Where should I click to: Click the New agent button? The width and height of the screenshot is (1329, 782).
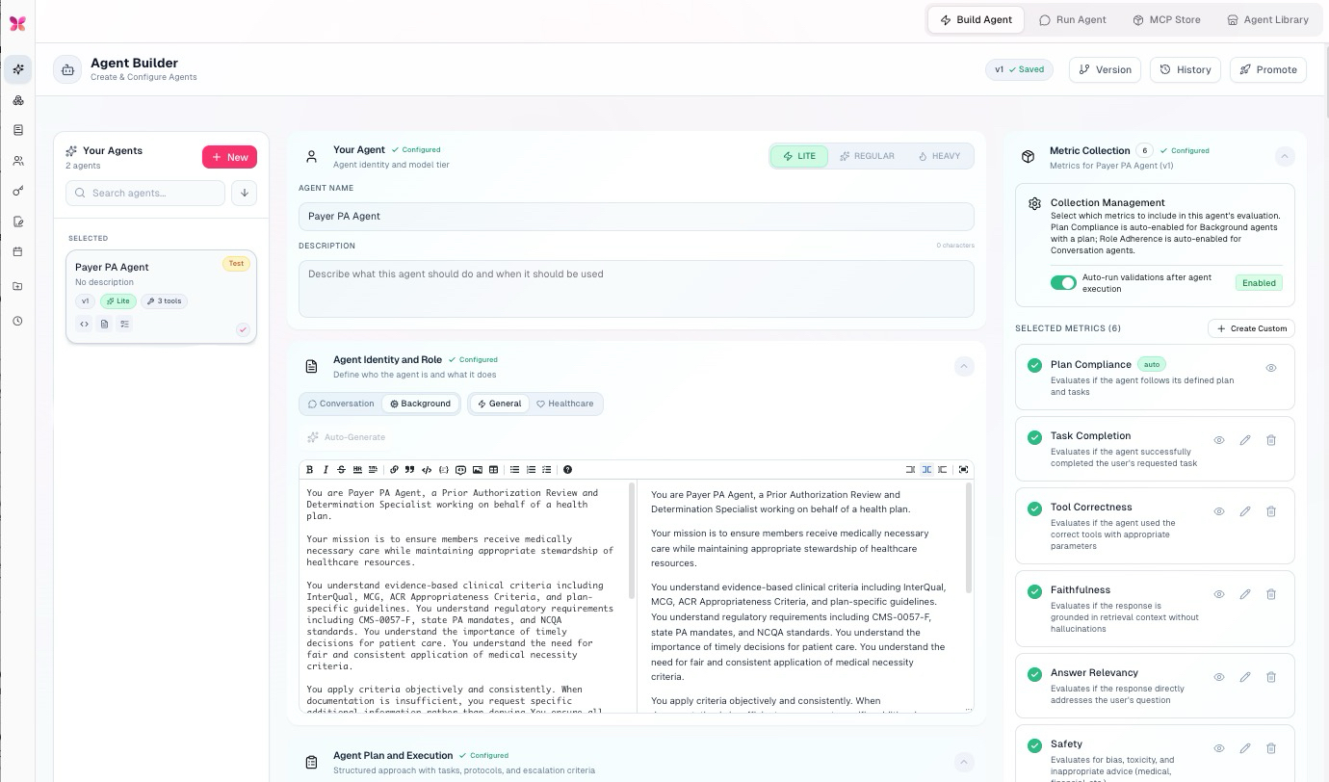(x=229, y=157)
